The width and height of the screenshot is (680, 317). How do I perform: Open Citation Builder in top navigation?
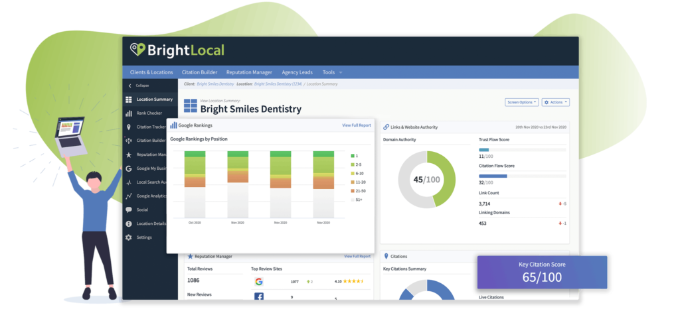[x=199, y=72]
